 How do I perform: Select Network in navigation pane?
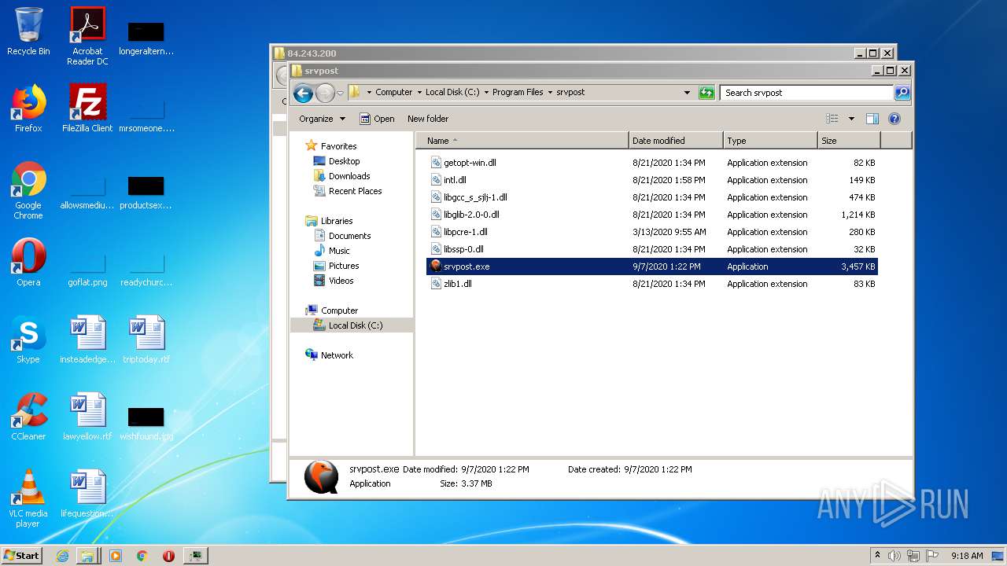337,355
